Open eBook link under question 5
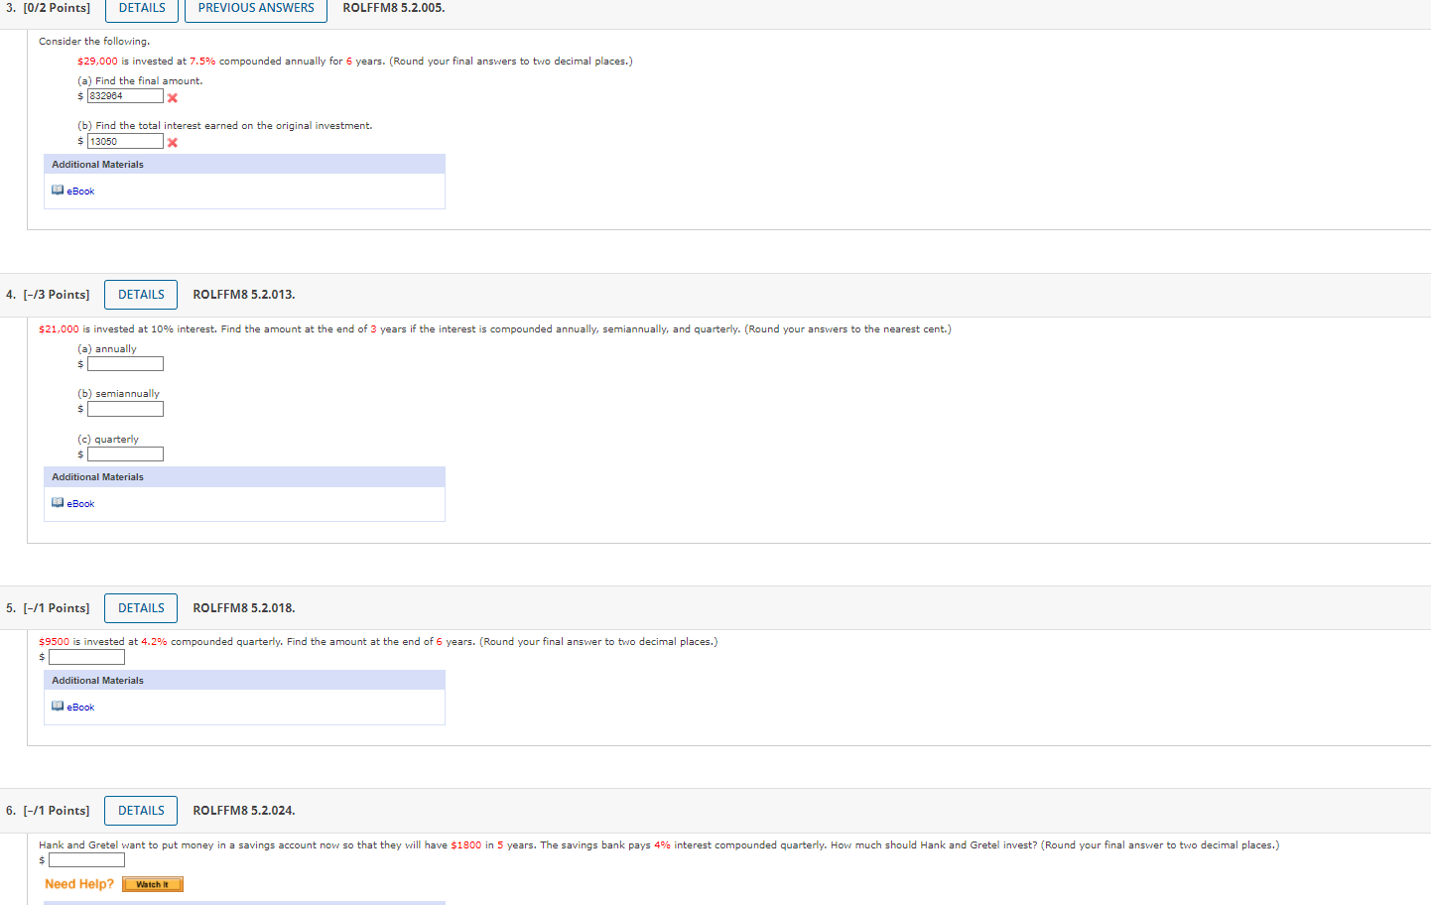Image resolution: width=1431 pixels, height=905 pixels. tap(80, 708)
